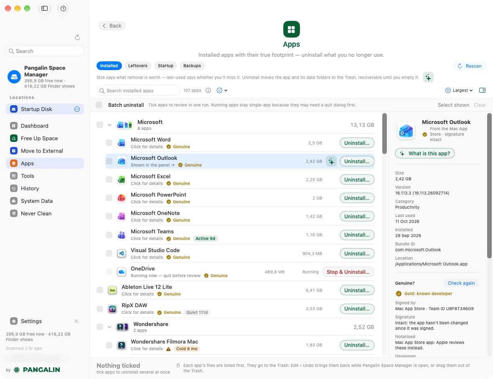The width and height of the screenshot is (493, 379).
Task: Toggle the sidebar panel icon in title bar
Action: click(45, 8)
